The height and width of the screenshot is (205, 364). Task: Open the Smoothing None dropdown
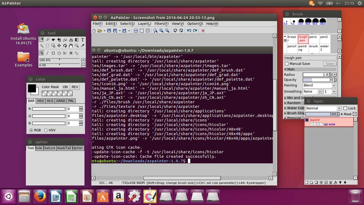[x=312, y=92]
